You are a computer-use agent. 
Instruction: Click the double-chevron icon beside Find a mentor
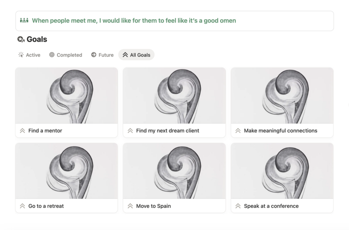tap(22, 130)
